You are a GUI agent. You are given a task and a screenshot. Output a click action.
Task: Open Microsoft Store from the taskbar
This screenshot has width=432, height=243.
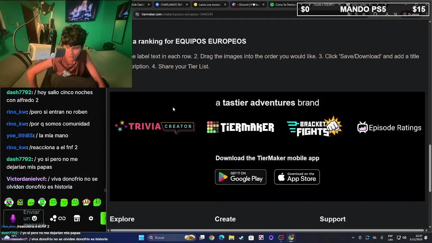click(x=251, y=238)
